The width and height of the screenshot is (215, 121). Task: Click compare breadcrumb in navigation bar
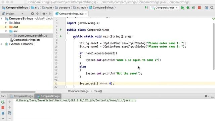click(62, 7)
